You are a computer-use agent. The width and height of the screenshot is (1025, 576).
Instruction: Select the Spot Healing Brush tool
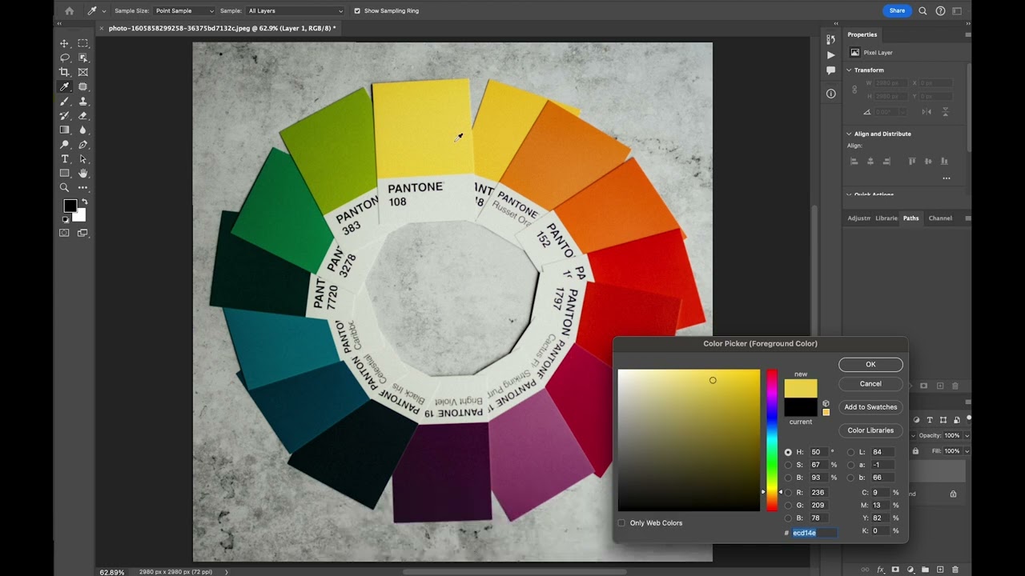[82, 86]
